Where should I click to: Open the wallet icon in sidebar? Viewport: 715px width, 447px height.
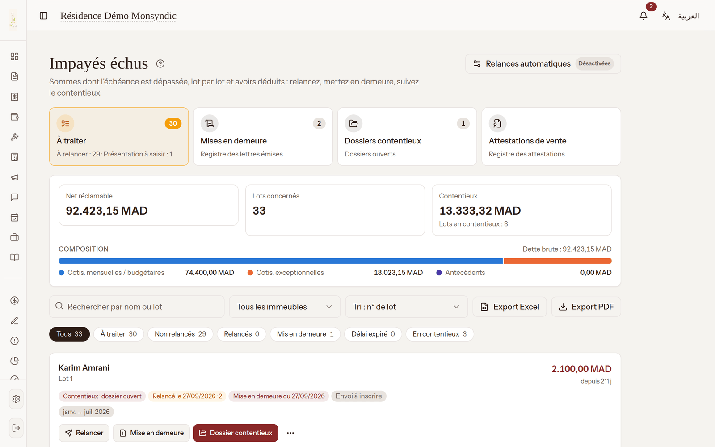(x=14, y=117)
